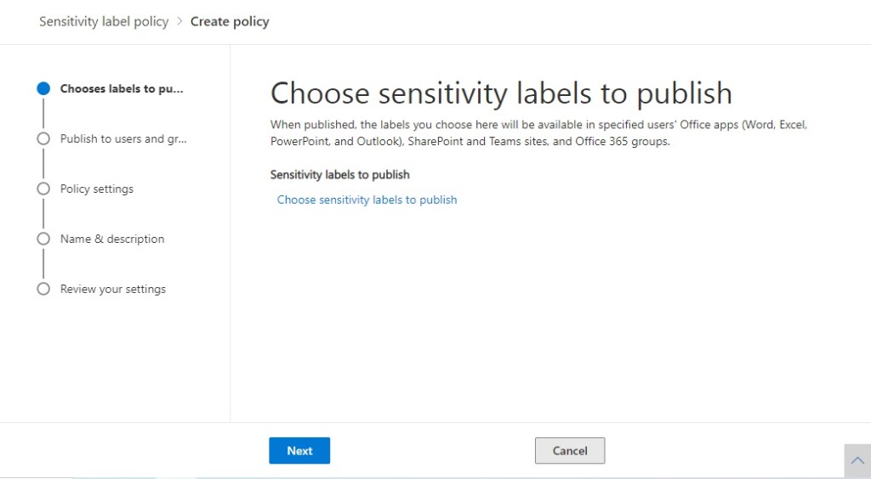Image resolution: width=871 pixels, height=479 pixels.
Task: Click the description paragraph about Office apps
Action: [x=538, y=132]
